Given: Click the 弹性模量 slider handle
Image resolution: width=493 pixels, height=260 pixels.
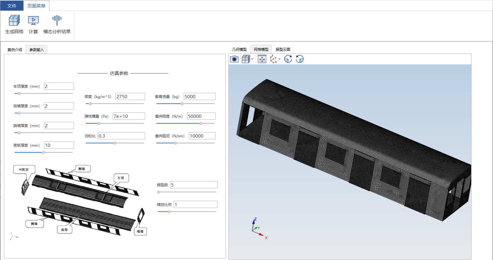Looking at the screenshot, I should 99,123.
